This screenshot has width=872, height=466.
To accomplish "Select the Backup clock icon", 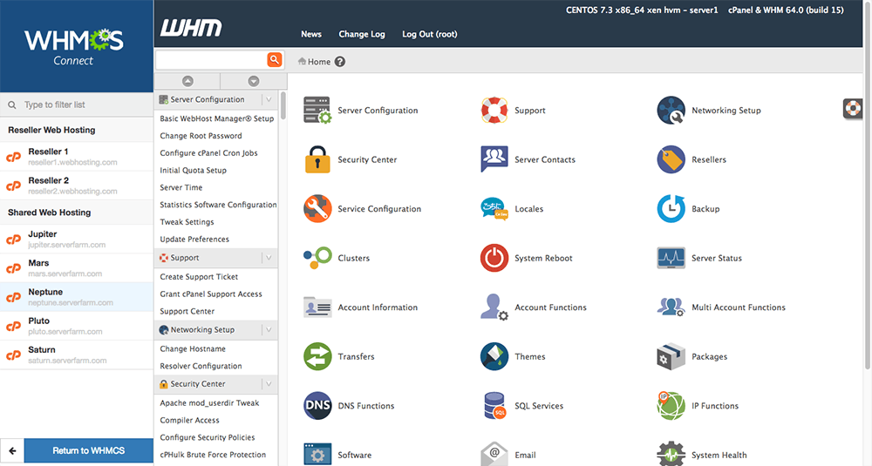I will click(x=671, y=209).
